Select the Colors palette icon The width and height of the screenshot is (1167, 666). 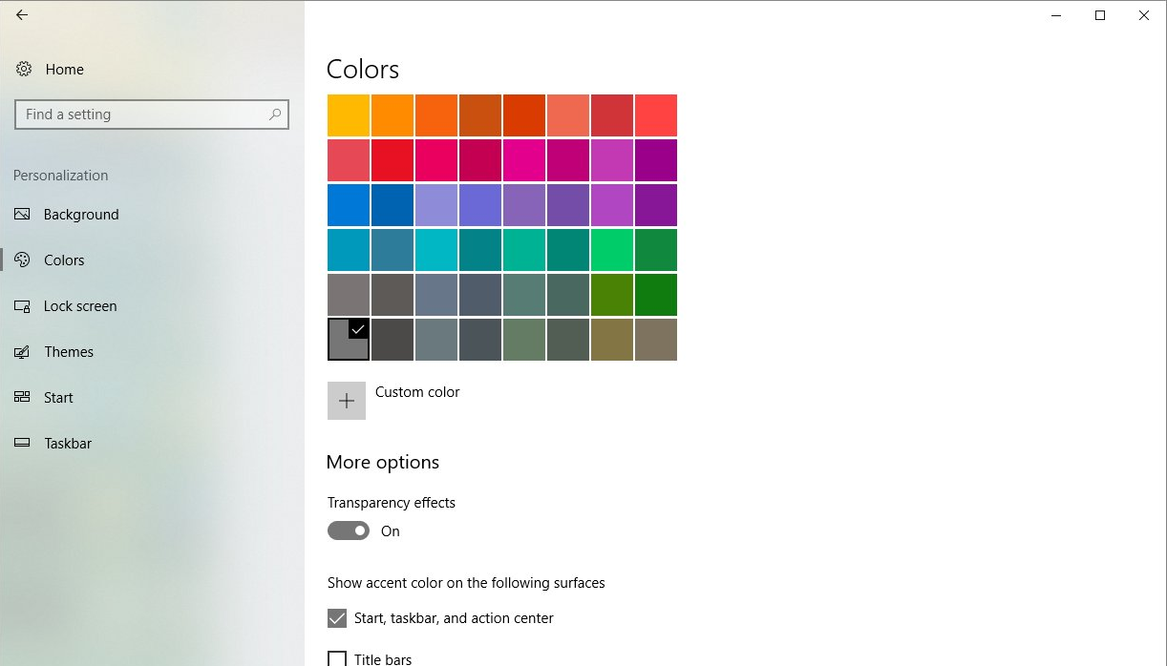(22, 260)
